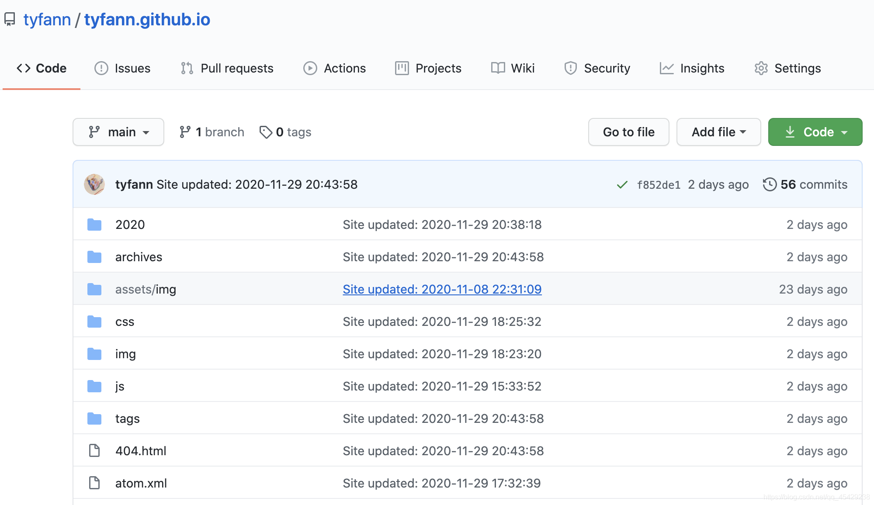This screenshot has height=505, width=874.
Task: Open the tyfann.github.io repository link
Action: pyautogui.click(x=147, y=20)
